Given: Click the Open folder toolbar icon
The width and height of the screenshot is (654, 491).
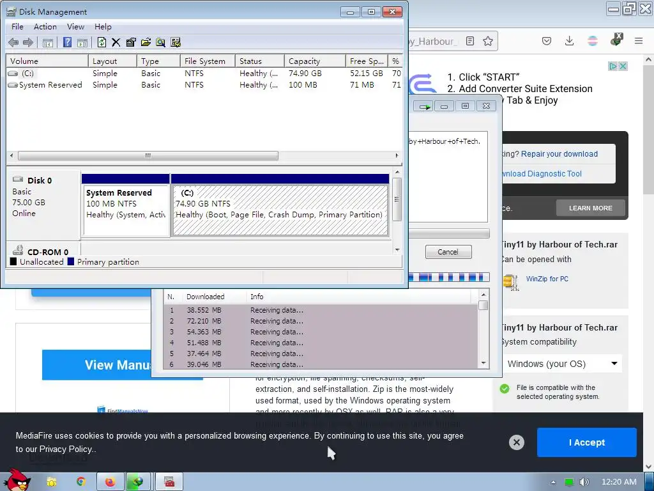Looking at the screenshot, I should (x=146, y=42).
